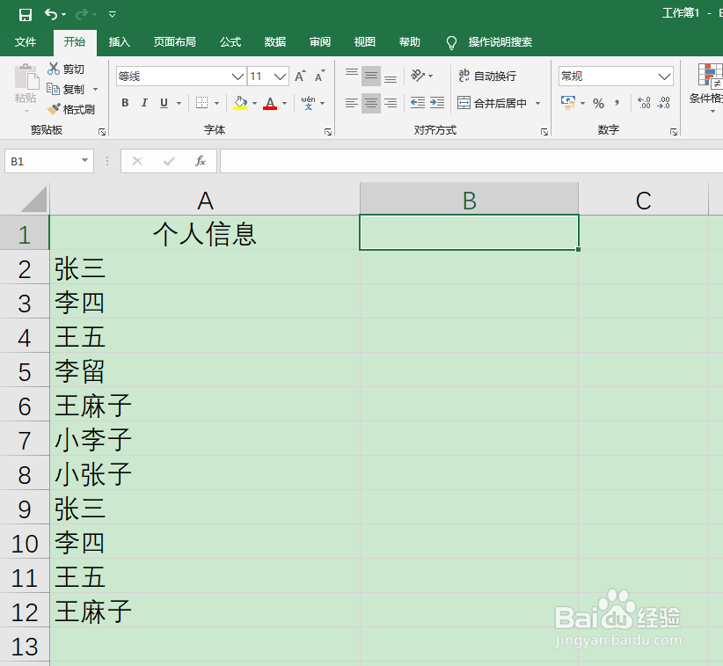The height and width of the screenshot is (666, 723).
Task: Click the decrease indent icon
Action: [418, 103]
